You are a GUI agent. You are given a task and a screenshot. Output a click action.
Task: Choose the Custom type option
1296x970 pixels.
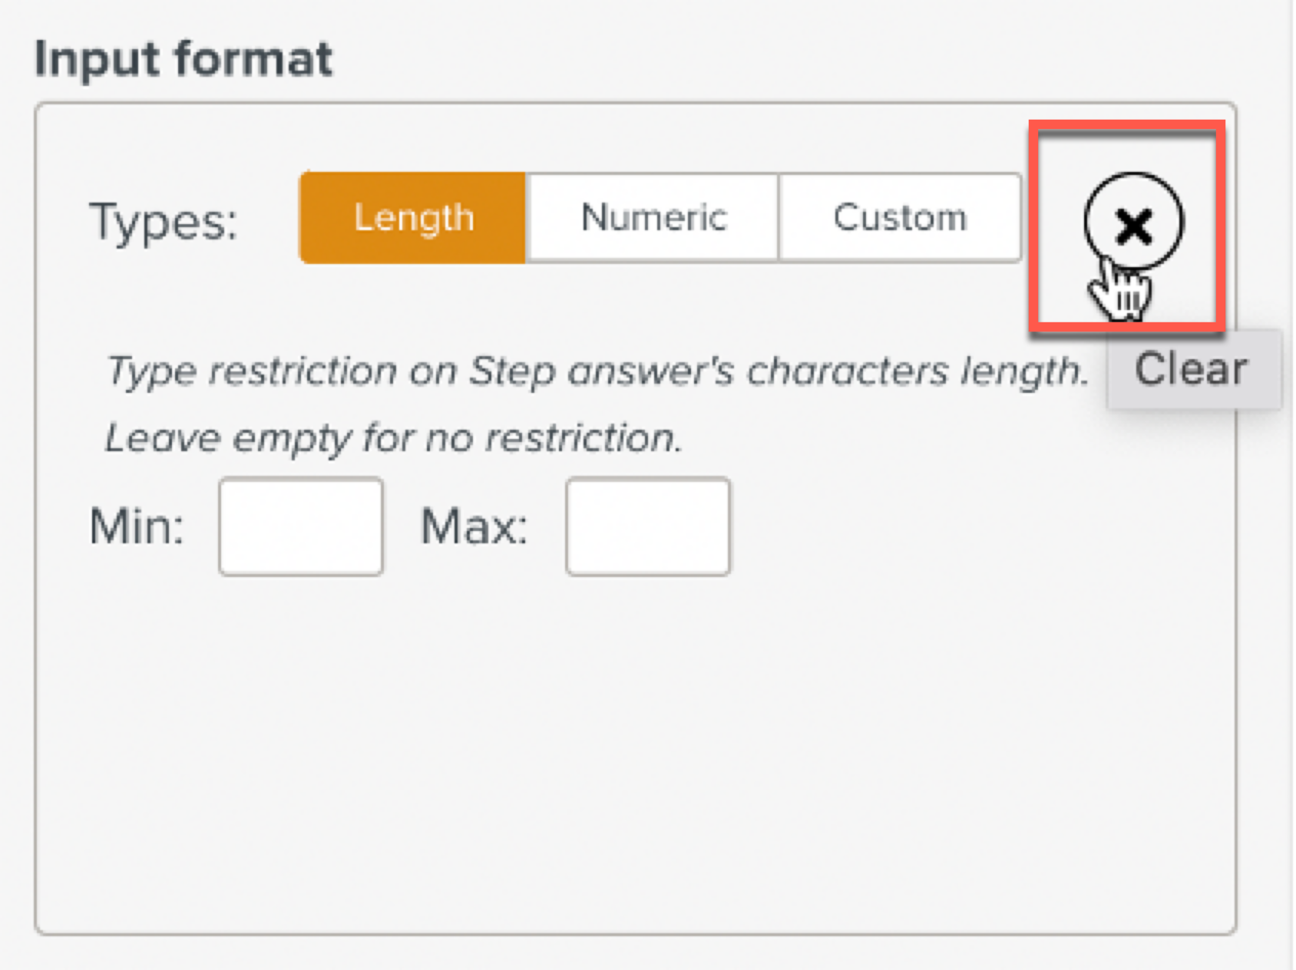(x=899, y=218)
